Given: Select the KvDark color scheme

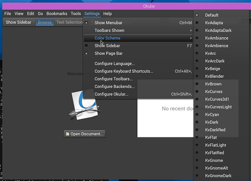Looking at the screenshot, I should point(221,123).
